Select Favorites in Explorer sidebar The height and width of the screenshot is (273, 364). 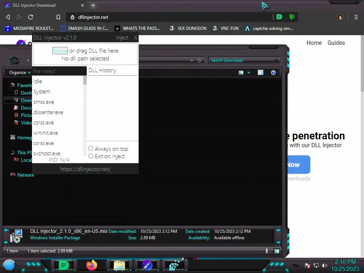[21, 85]
